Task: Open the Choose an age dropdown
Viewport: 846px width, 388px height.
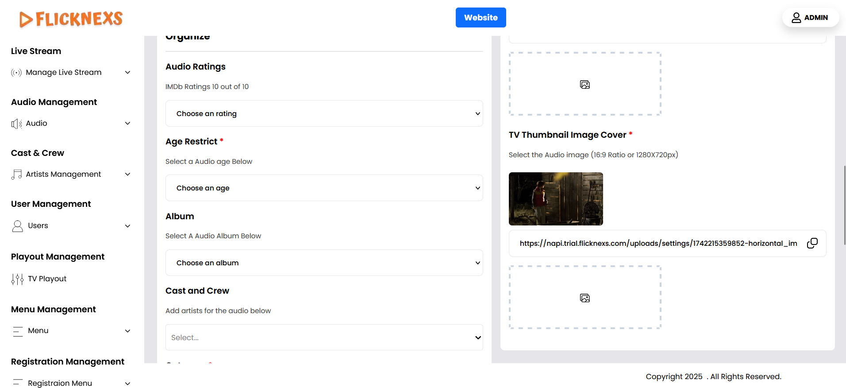Action: pos(324,188)
